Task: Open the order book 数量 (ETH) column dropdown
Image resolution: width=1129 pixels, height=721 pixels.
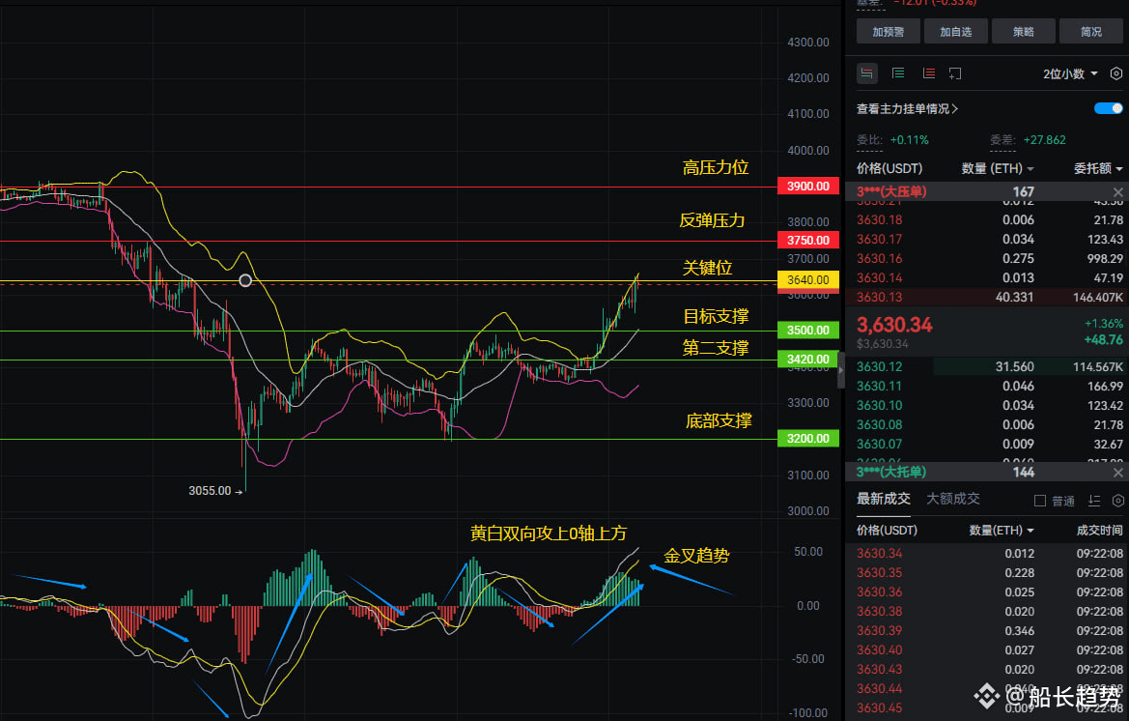Action: click(998, 168)
